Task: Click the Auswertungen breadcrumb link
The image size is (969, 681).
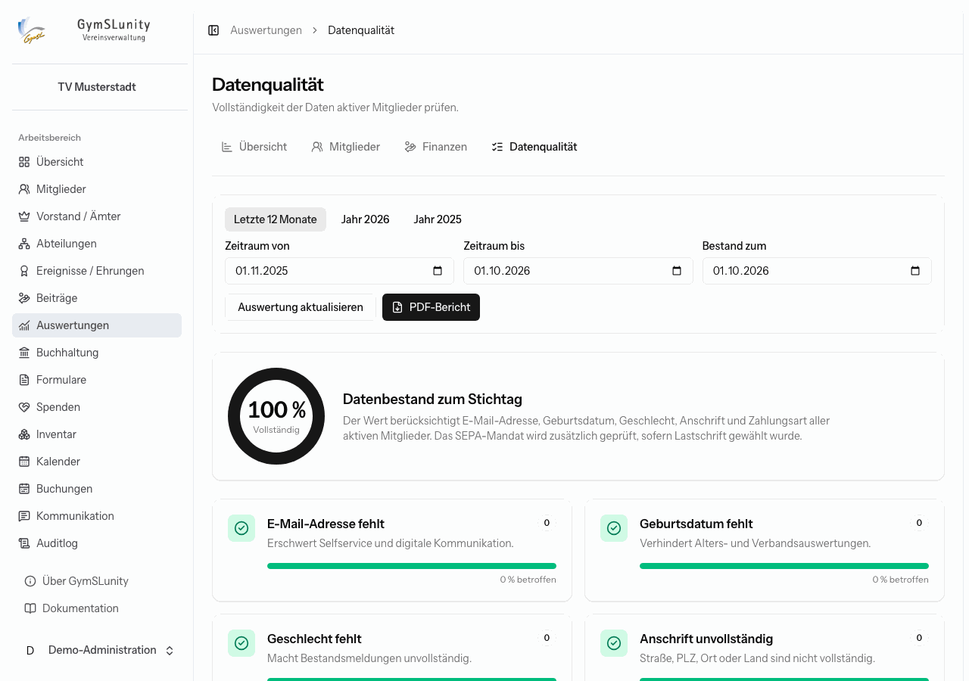Action: pos(266,30)
